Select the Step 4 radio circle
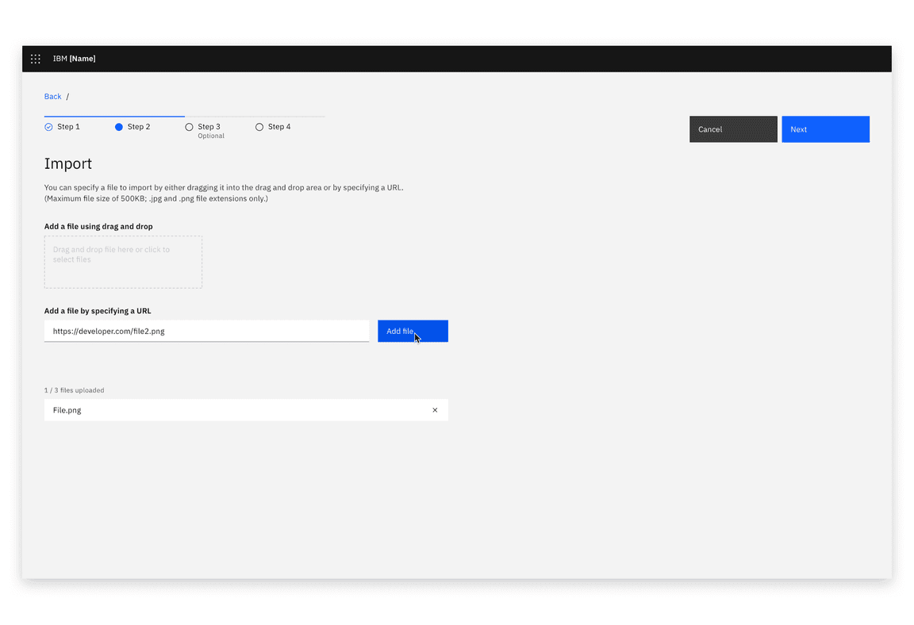This screenshot has width=914, height=625. pyautogui.click(x=259, y=126)
